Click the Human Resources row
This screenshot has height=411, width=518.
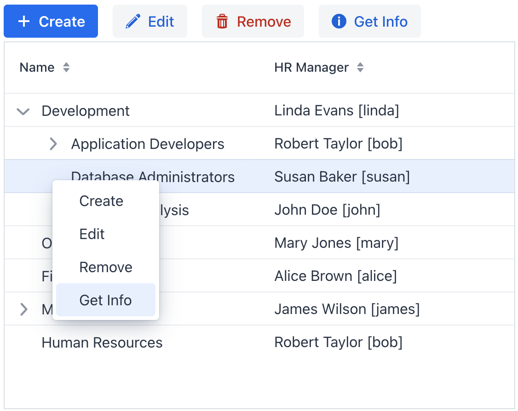(x=102, y=342)
